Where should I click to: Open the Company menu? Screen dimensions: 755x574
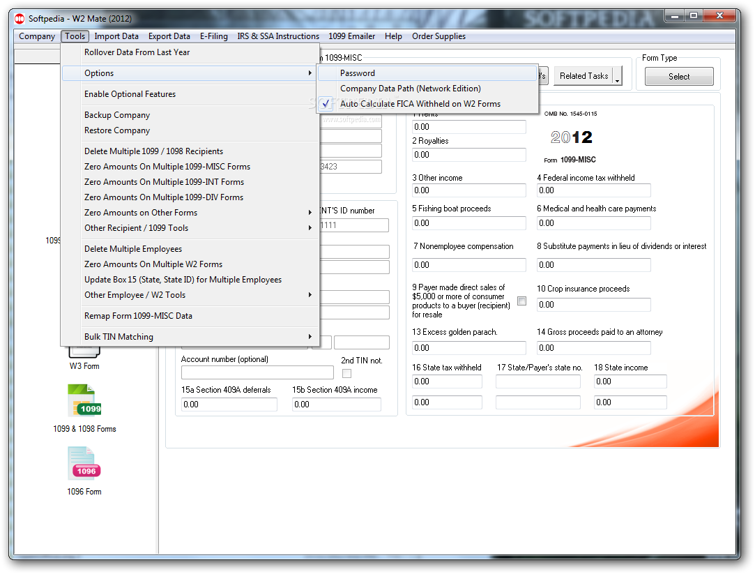coord(37,36)
